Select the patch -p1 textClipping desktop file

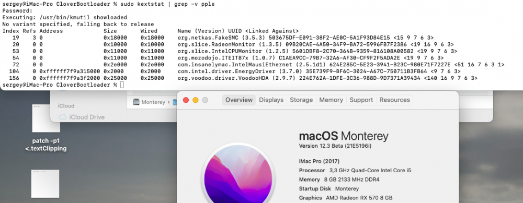(46, 128)
